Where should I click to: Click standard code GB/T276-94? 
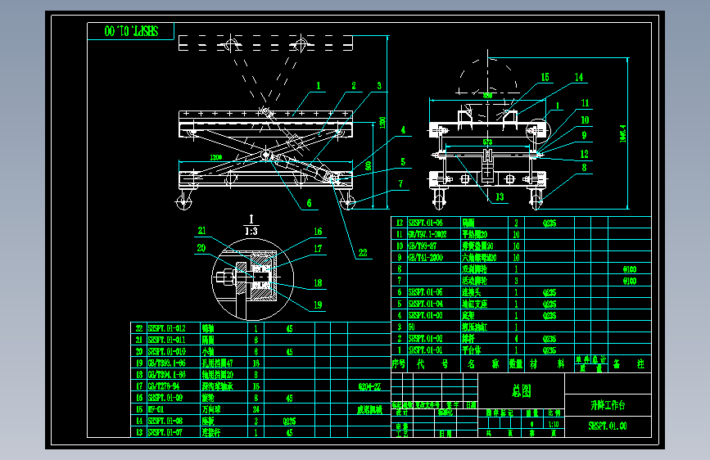click(164, 386)
